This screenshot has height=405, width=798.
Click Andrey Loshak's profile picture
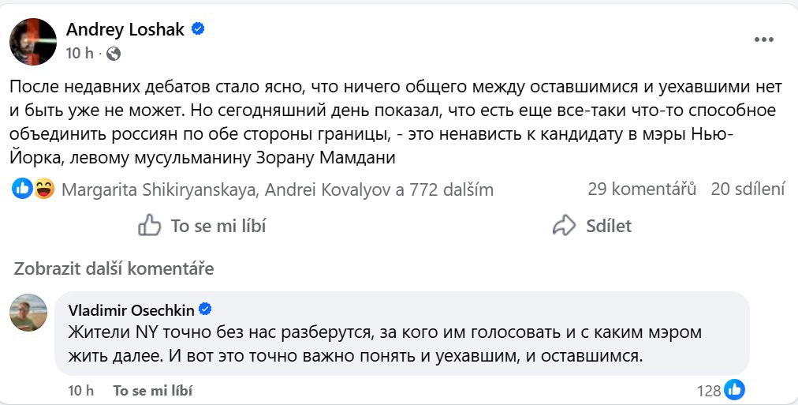33,41
